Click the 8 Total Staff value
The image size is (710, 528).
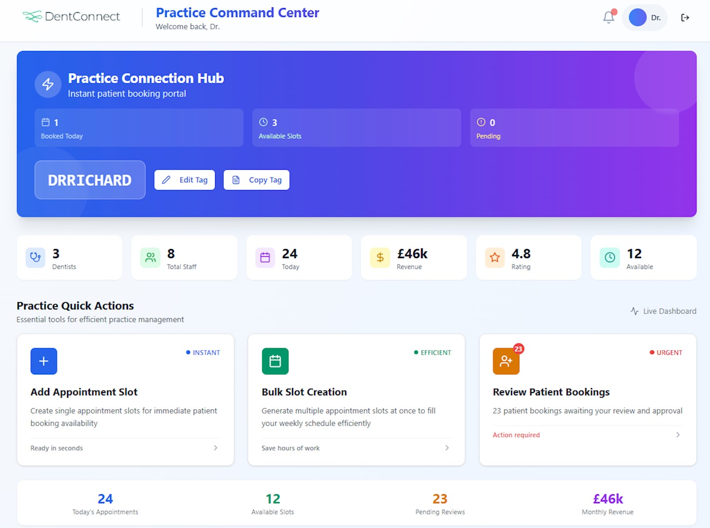click(x=171, y=254)
